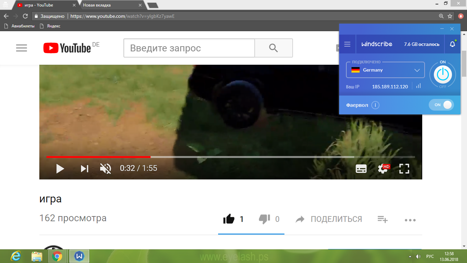Click the Firewall info icon
Viewport: 467px width, 263px height.
coord(375,105)
